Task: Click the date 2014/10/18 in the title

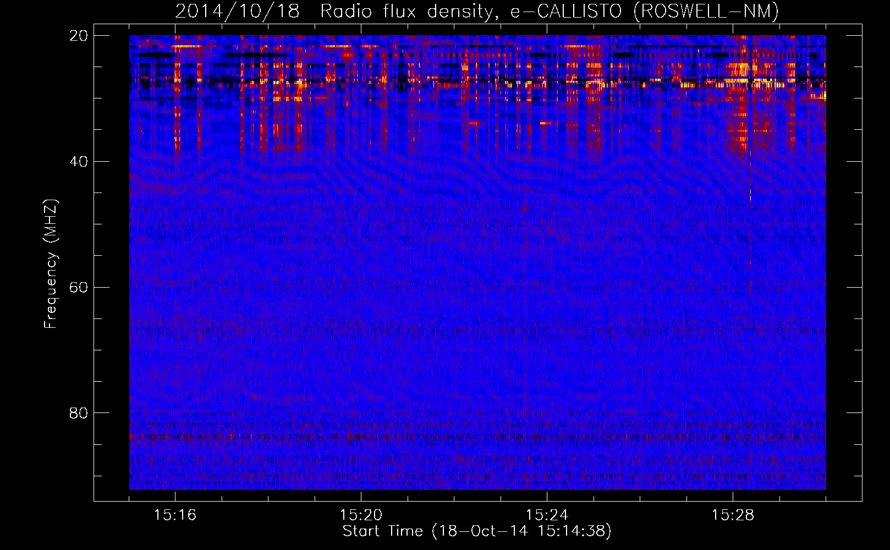Action: tap(237, 11)
